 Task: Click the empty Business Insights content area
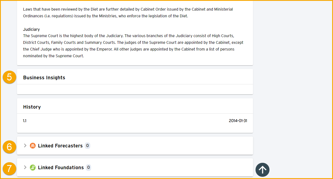tap(135, 89)
